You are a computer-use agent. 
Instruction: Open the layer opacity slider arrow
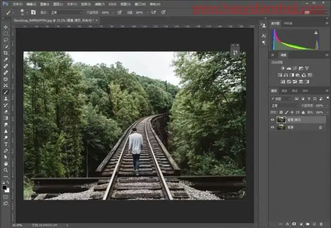pos(327,106)
